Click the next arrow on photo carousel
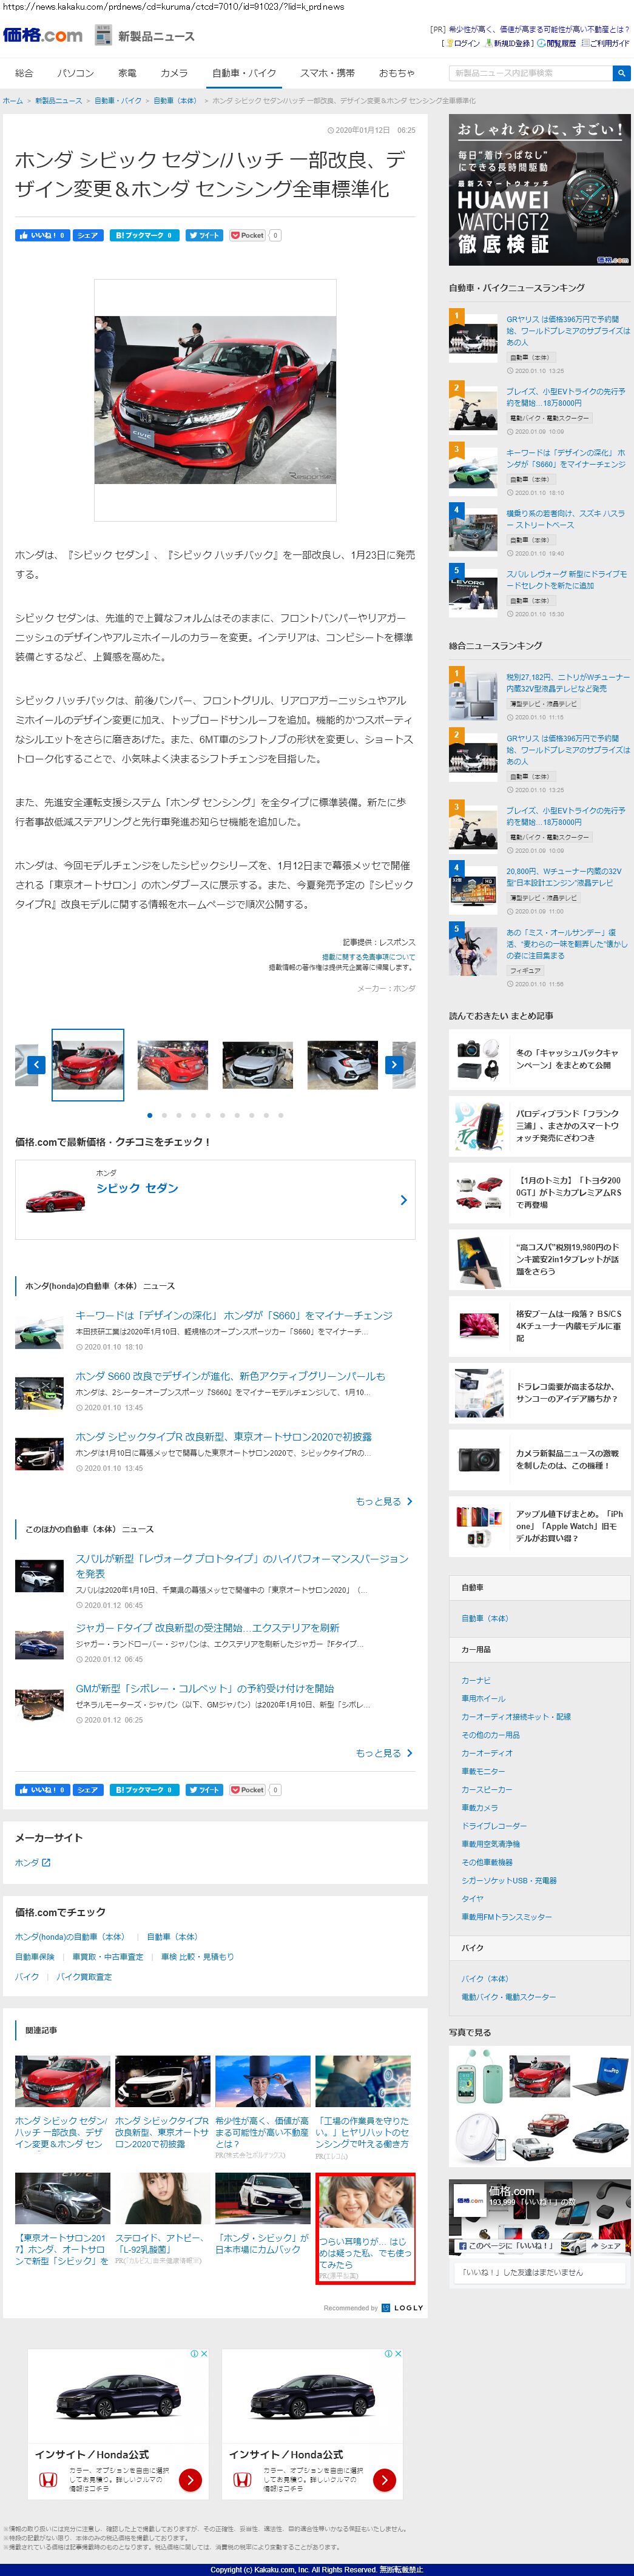 [394, 1064]
